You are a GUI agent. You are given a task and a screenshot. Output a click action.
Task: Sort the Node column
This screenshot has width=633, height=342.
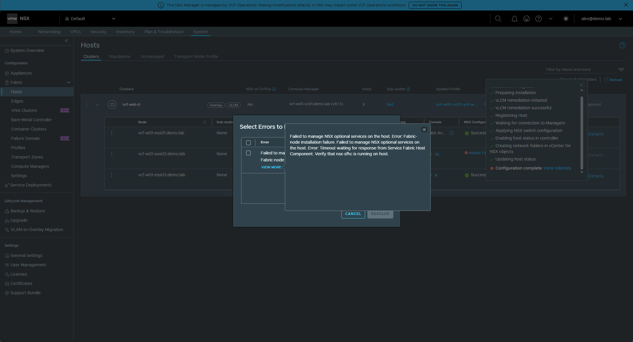(205, 122)
